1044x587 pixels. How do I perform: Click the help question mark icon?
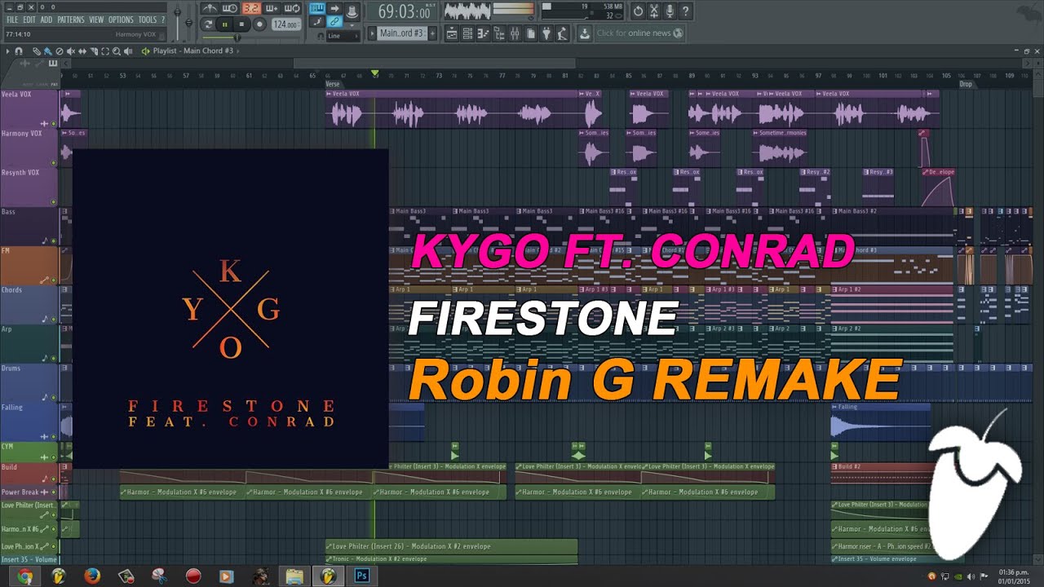click(x=686, y=11)
